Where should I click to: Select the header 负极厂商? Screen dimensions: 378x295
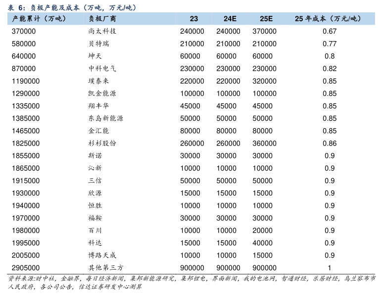(x=102, y=19)
